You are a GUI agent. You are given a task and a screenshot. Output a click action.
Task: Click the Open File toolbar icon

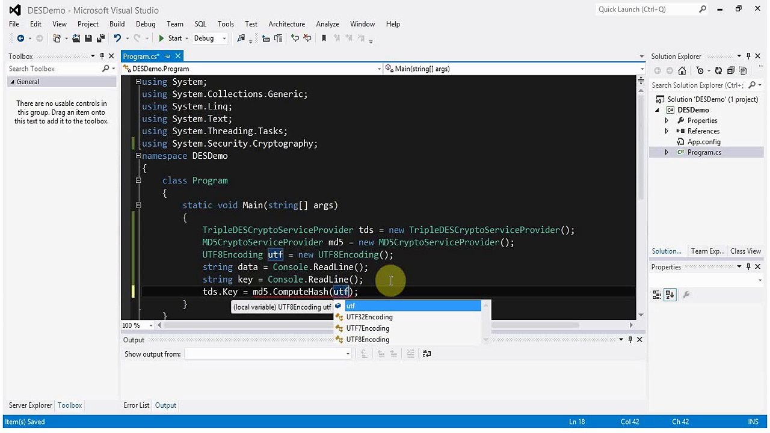pos(76,38)
